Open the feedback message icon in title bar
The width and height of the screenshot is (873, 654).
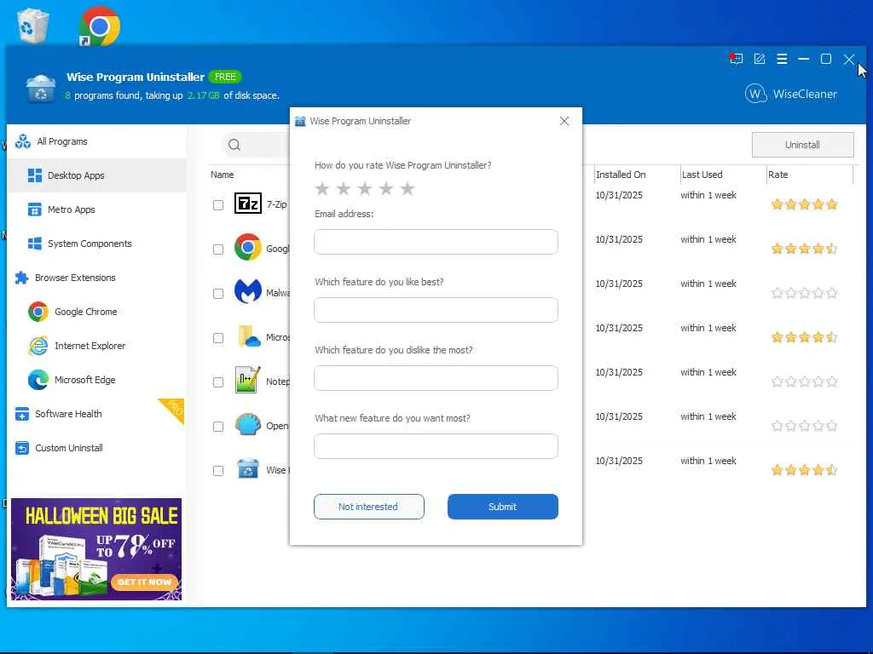click(x=736, y=59)
